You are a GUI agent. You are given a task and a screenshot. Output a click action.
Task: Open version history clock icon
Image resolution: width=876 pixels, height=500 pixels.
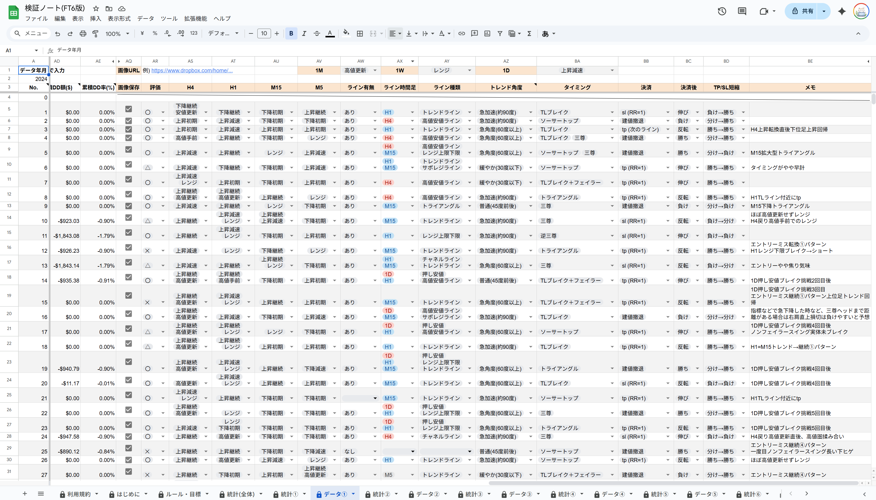pos(721,11)
